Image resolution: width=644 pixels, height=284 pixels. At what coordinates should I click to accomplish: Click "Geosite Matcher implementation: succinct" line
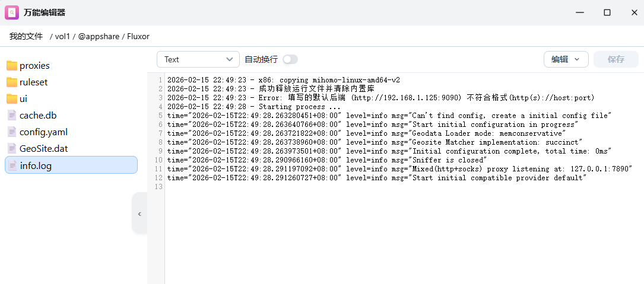pos(375,142)
